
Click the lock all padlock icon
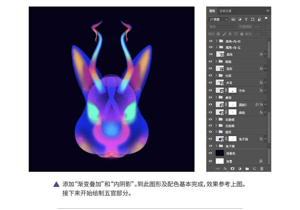242,34
